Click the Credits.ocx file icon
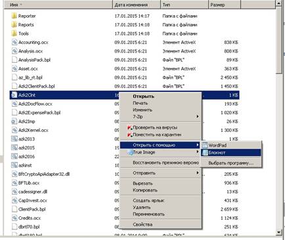 pos(14,218)
